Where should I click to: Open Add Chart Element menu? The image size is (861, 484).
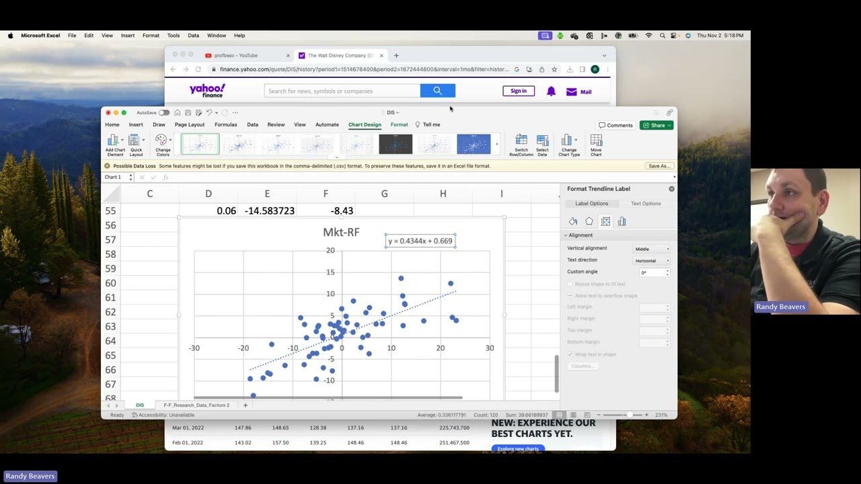point(114,145)
